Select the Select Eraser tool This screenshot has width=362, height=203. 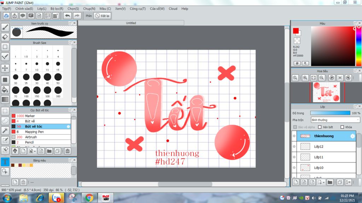pyautogui.click(x=5, y=150)
